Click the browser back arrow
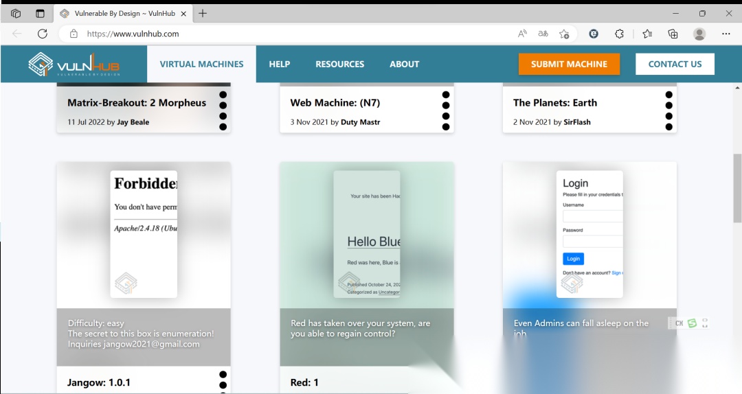742x394 pixels. click(x=17, y=34)
